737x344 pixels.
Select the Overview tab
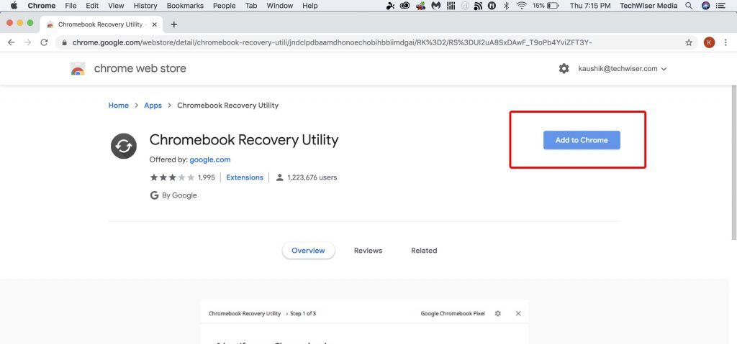point(308,251)
